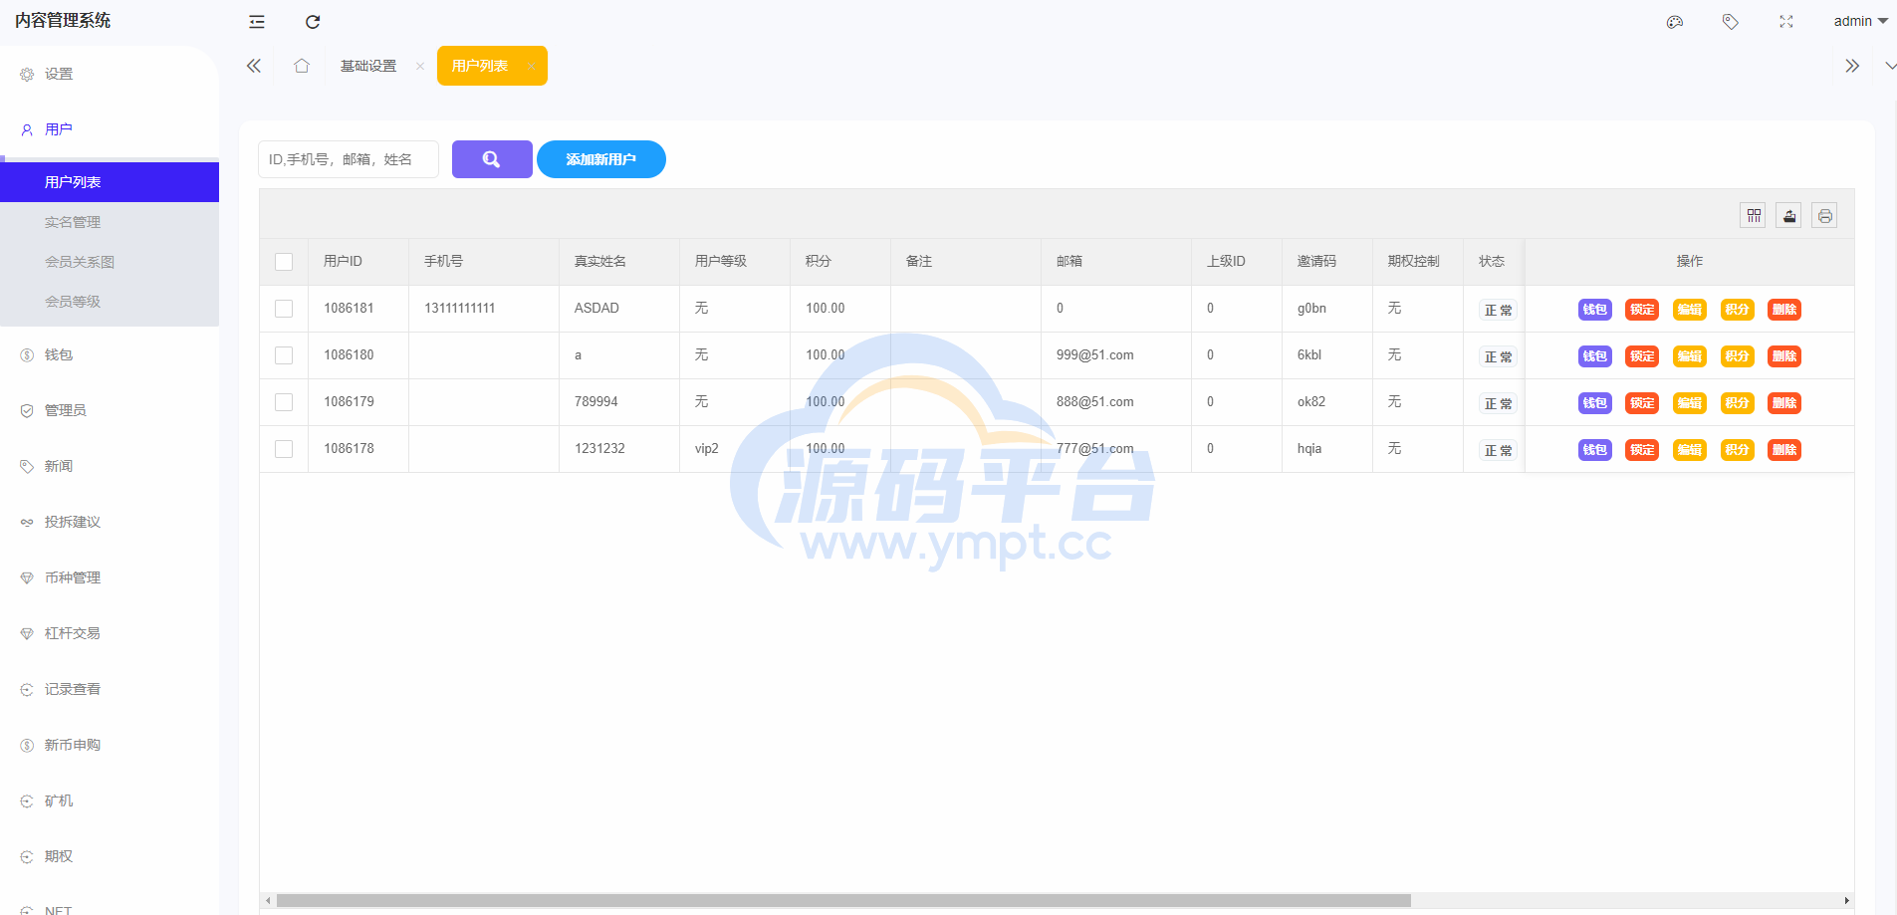This screenshot has height=915, width=1897.
Task: Check the row for user 1086178
Action: tap(284, 449)
